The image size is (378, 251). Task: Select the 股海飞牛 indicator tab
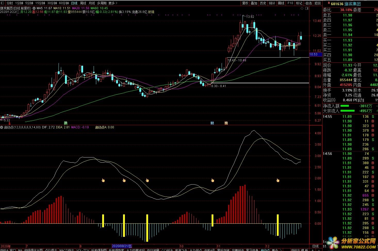[181, 250]
